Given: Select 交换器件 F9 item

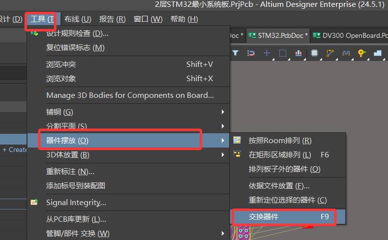Looking at the screenshot, I should [288, 217].
